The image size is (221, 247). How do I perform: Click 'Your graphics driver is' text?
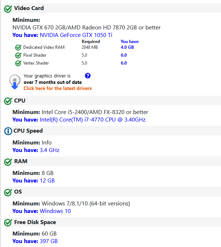(x=47, y=76)
